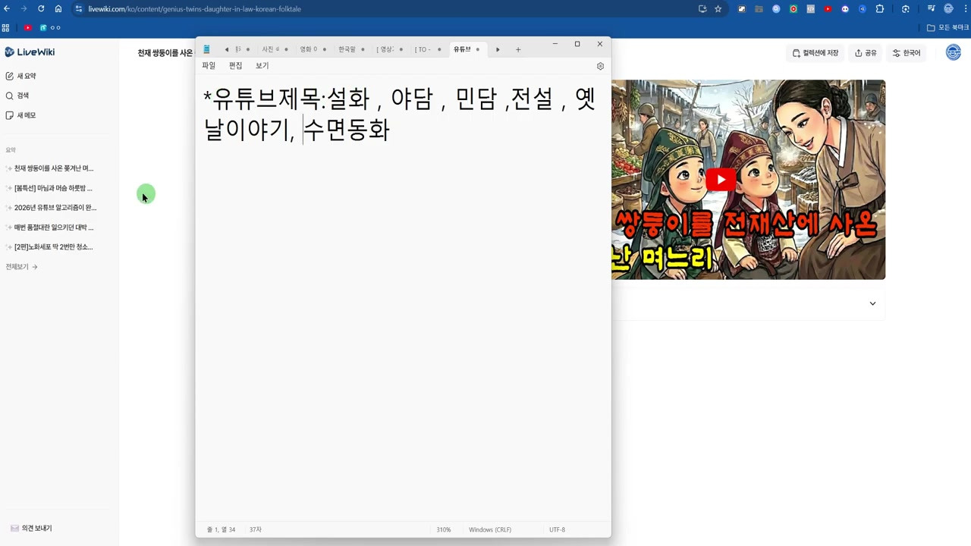Add a new Notepad tab
Image resolution: width=971 pixels, height=546 pixels.
(x=518, y=49)
